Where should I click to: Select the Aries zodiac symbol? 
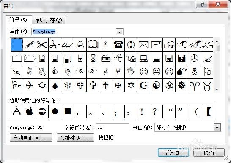(x=194, y=85)
